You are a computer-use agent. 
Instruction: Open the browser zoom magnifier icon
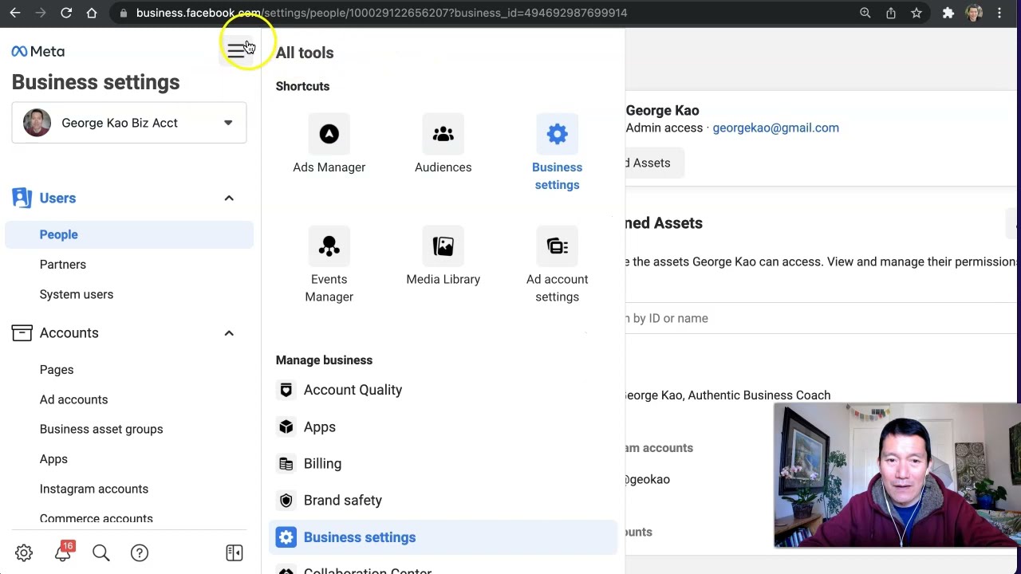[x=865, y=13]
